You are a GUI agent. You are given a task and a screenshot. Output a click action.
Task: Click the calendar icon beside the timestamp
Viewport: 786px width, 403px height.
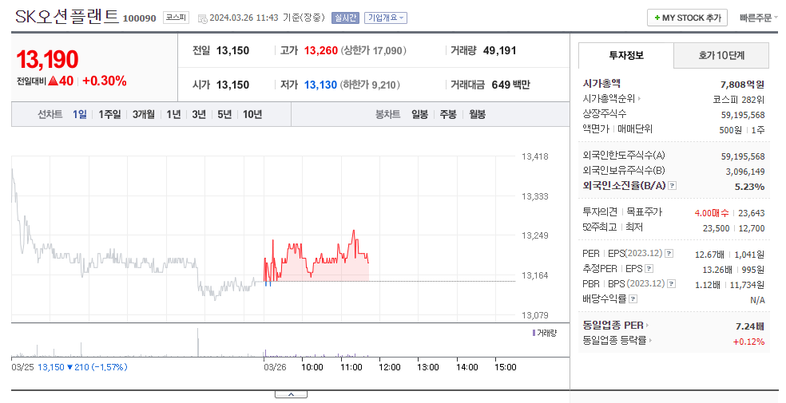203,18
